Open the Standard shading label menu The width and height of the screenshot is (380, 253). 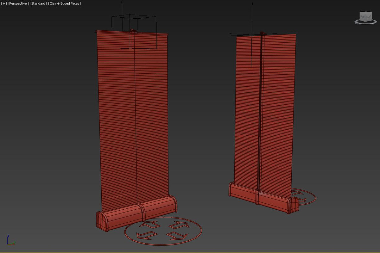point(38,3)
